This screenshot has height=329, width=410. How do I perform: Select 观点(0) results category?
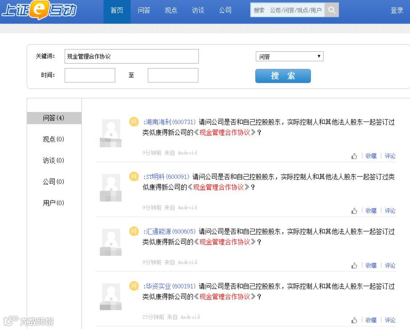click(53, 139)
